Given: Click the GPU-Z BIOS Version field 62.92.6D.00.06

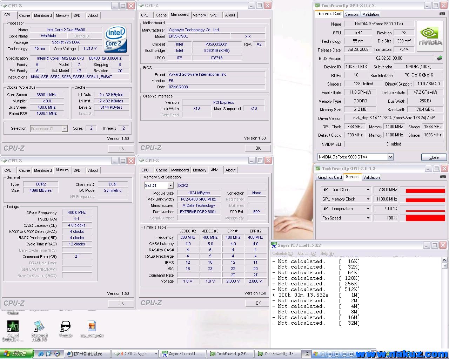Looking at the screenshot, I should coord(389,58).
